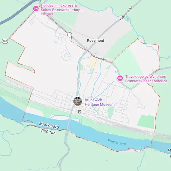Select the Rosemont town label
Viewport: 171px width, 171px height.
(96, 41)
